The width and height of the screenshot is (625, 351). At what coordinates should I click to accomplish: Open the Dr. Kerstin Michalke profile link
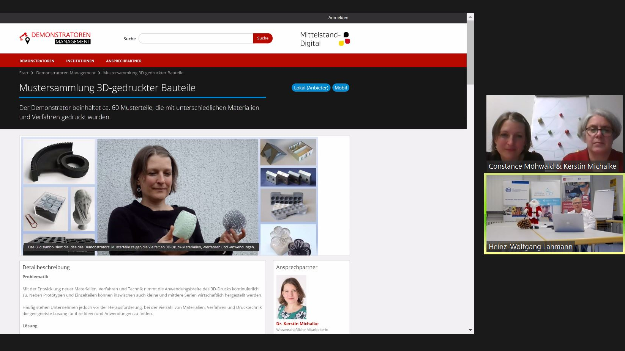[x=297, y=324]
